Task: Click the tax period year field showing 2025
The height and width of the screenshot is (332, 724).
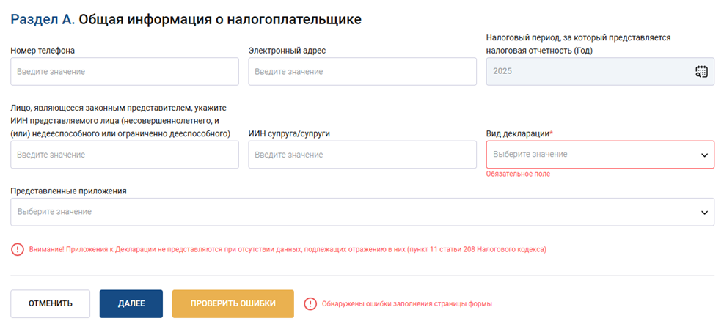Action: coord(587,71)
